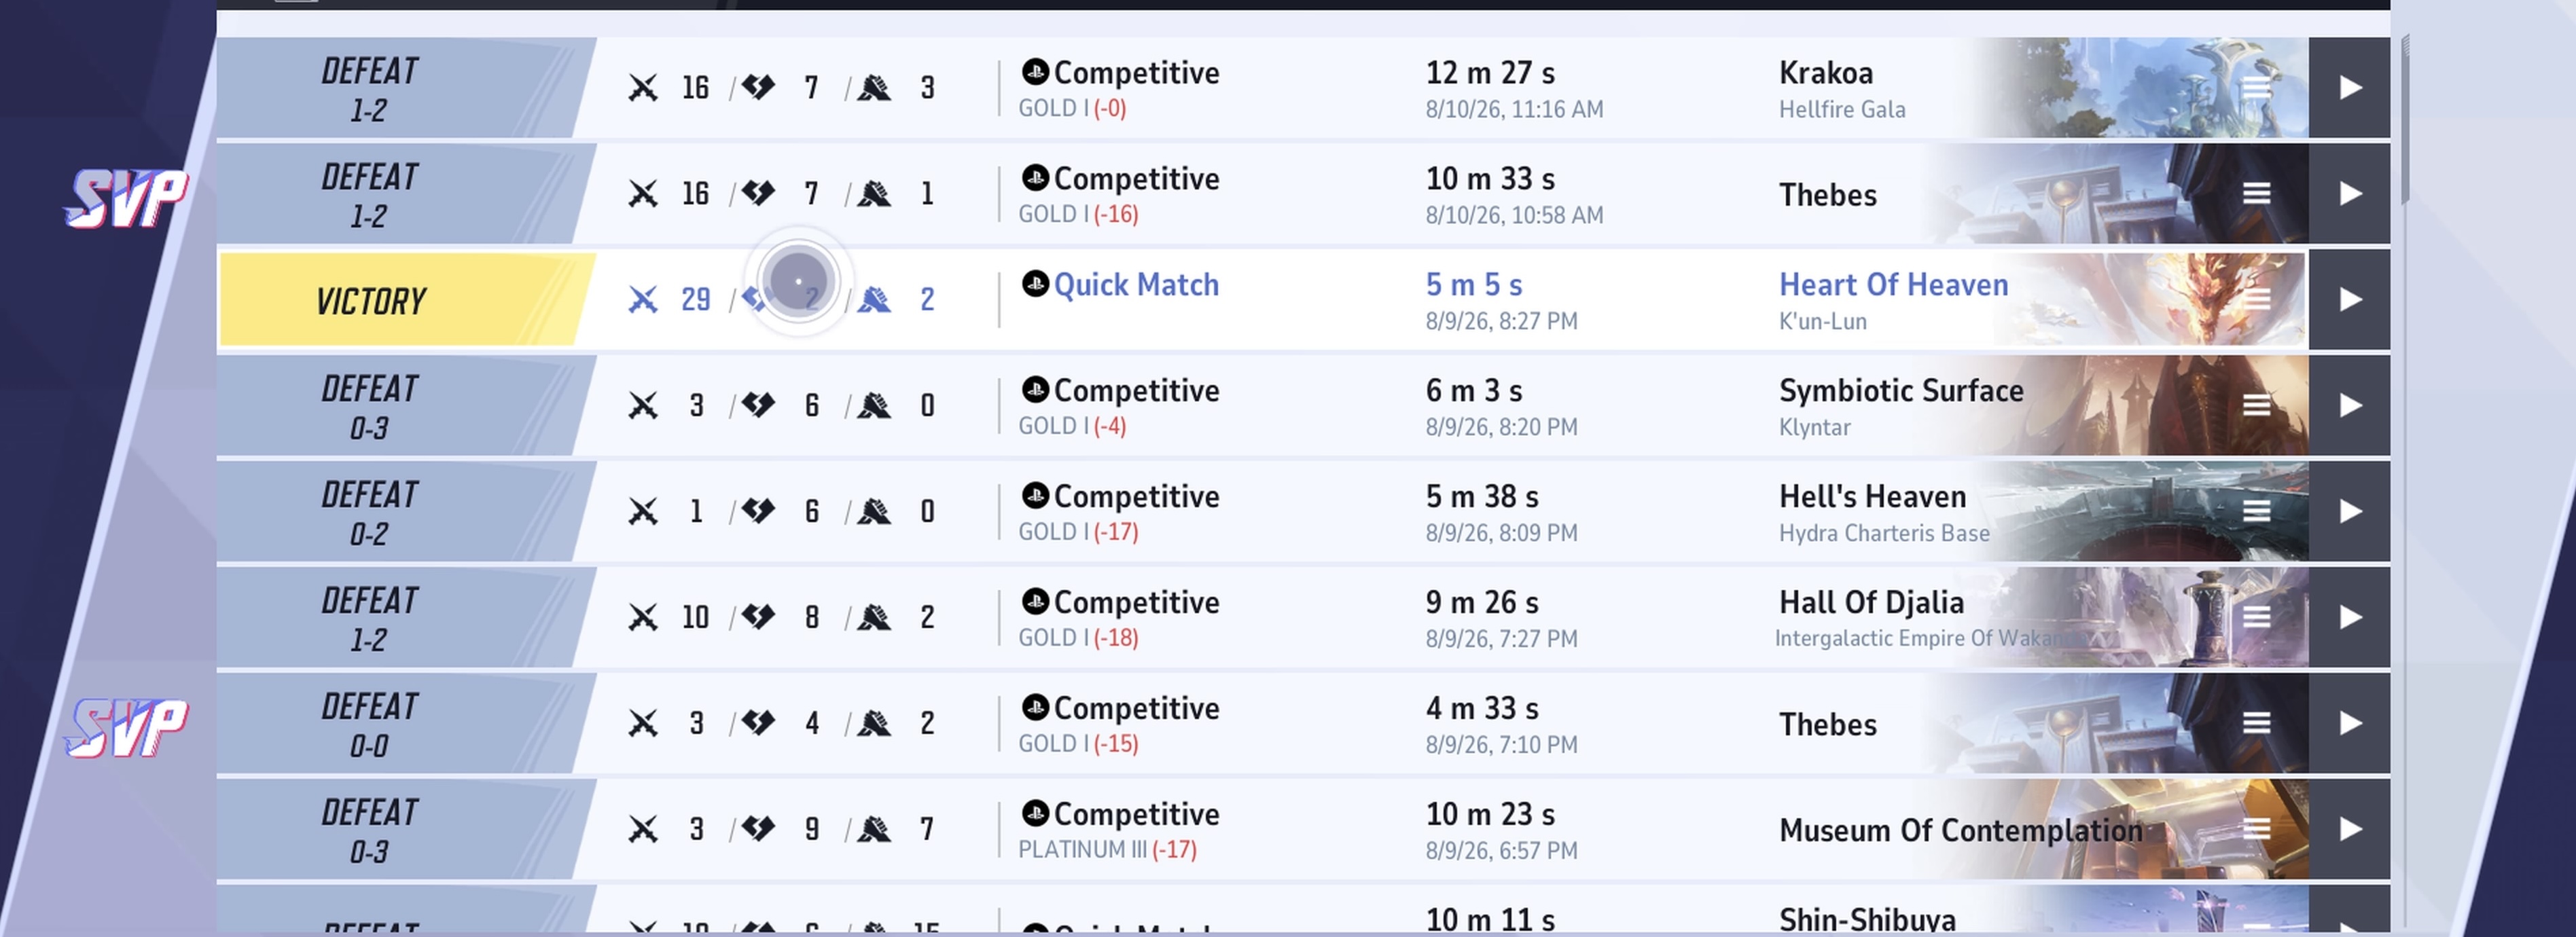Open details menu for Hell's Heaven match
Screen dimensions: 2576x937
2256,511
